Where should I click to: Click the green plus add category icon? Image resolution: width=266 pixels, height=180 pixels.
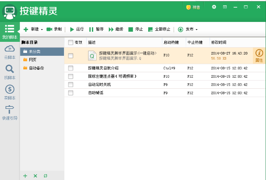pos(25,176)
